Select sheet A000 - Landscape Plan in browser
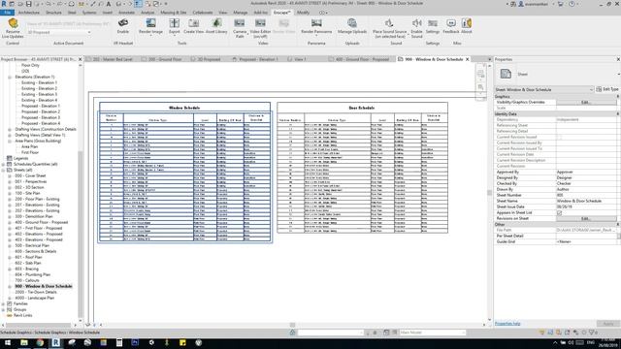 coord(35,298)
